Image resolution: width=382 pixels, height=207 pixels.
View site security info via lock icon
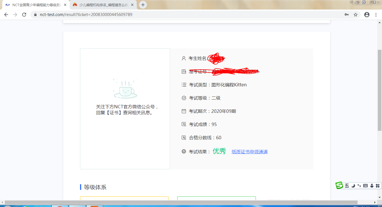click(x=35, y=15)
